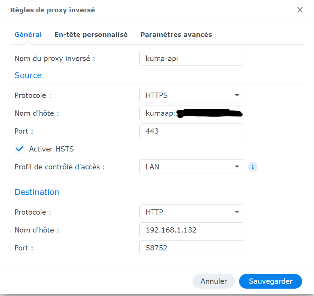Disable the Activer HSTS checkbox
The image size is (314, 296).
coord(20,149)
